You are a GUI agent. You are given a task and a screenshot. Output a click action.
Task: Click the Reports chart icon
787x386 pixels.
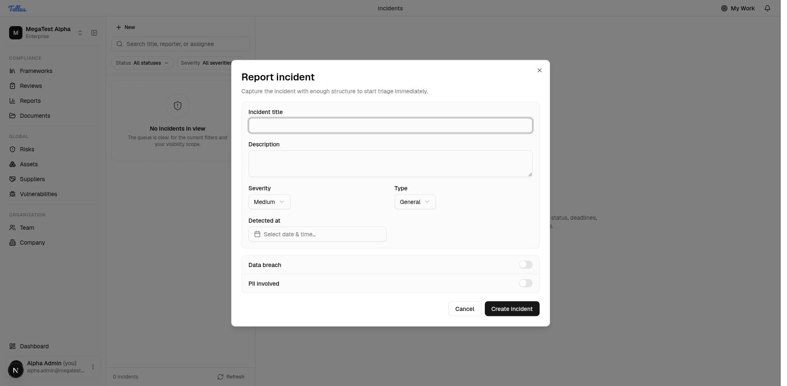tap(12, 101)
